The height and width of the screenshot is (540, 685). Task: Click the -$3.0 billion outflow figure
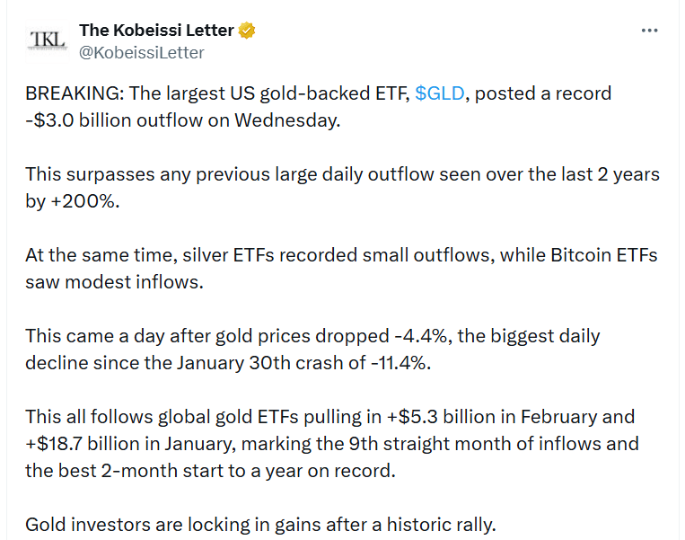click(85, 120)
